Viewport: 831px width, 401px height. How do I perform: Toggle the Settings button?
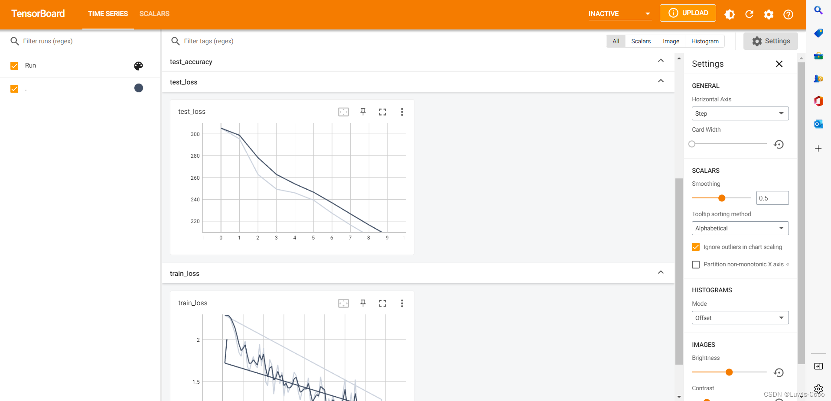click(771, 41)
